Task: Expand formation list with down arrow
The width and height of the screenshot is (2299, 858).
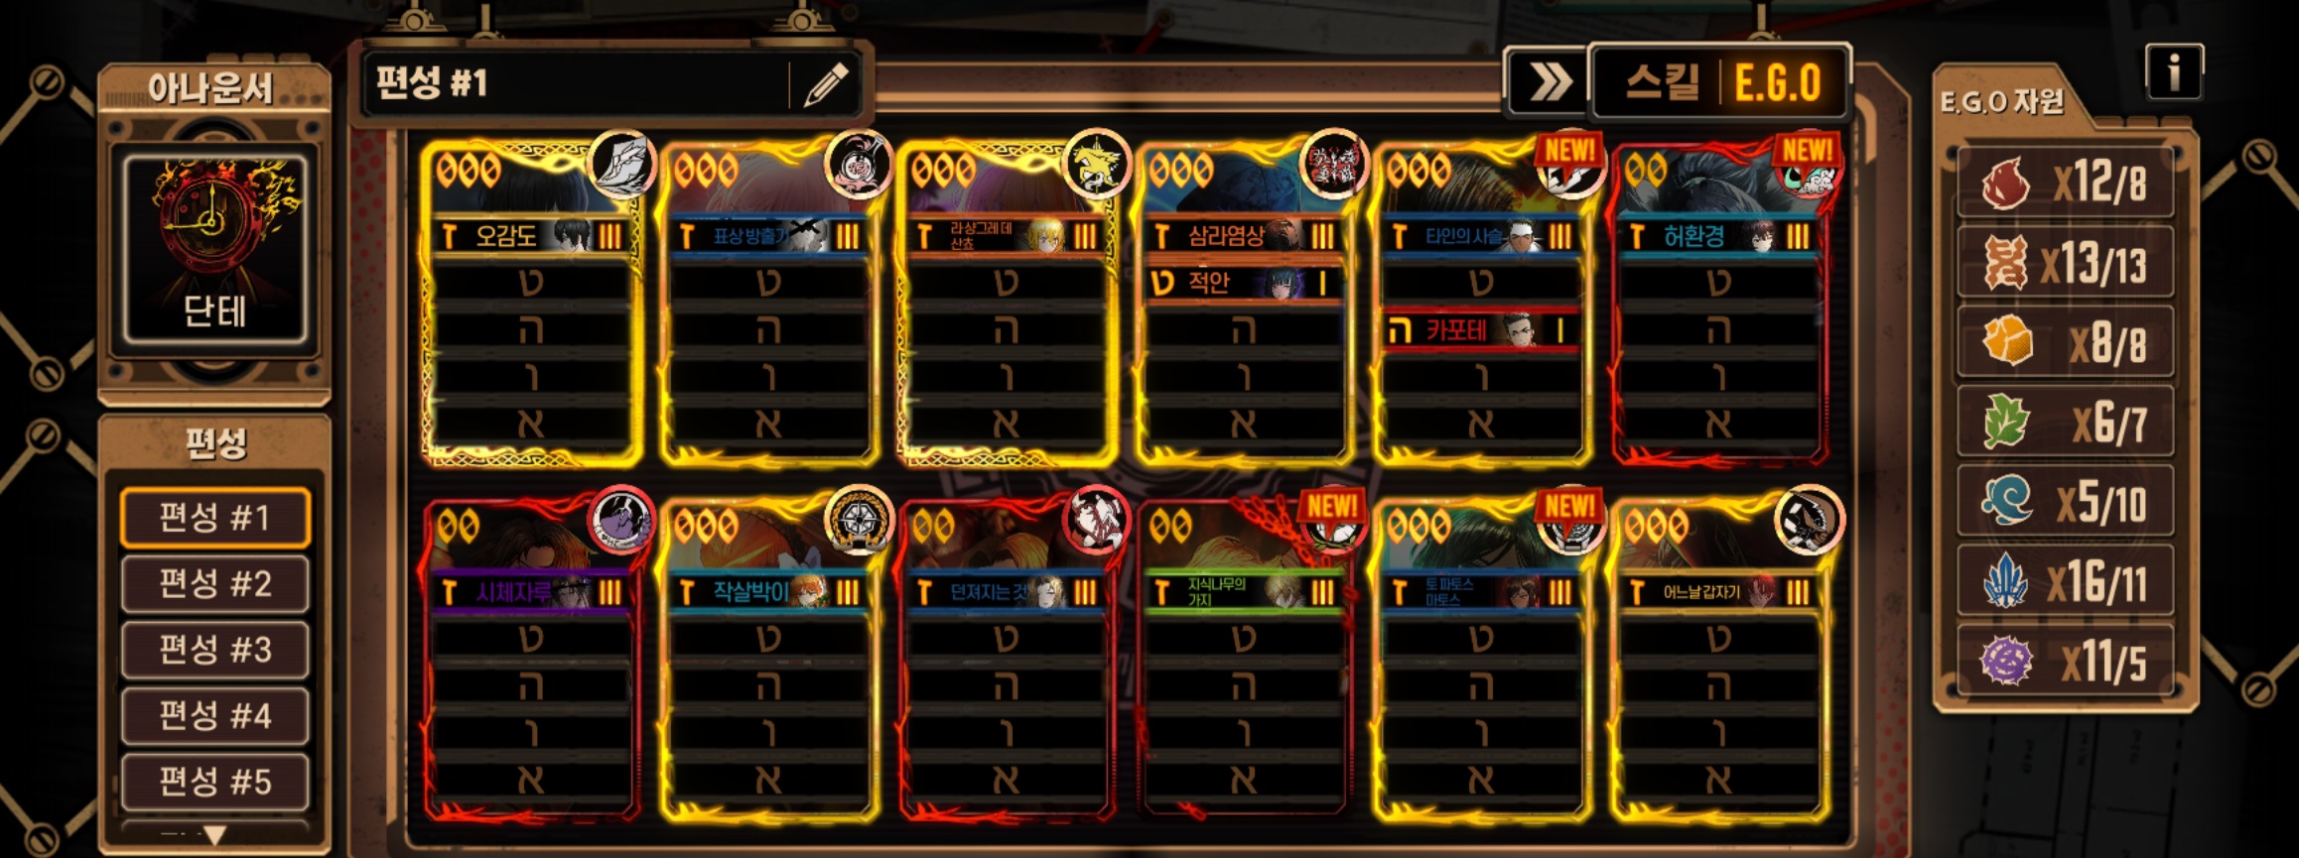Action: point(214,835)
